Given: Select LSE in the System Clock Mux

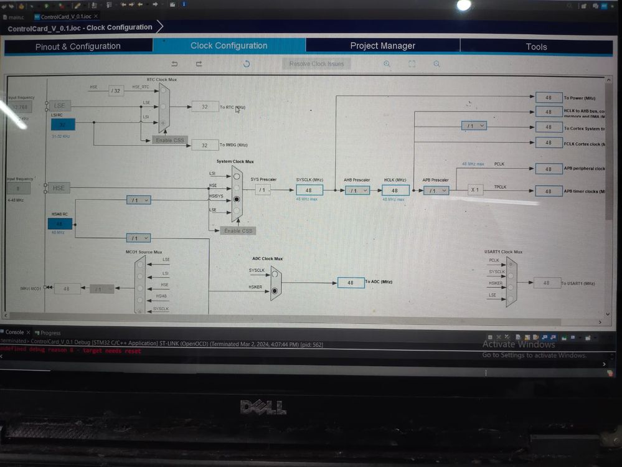Looking at the screenshot, I should [237, 210].
